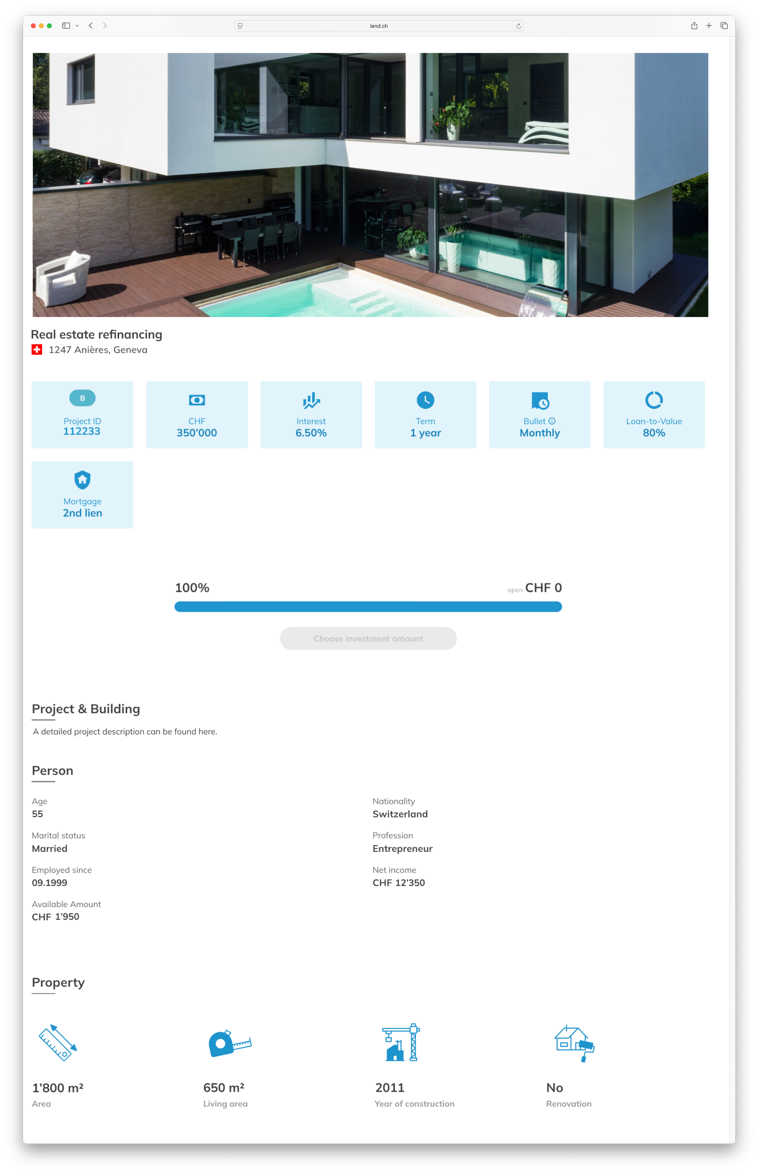This screenshot has width=758, height=1174.
Task: Click the Age value 55
Action: pos(37,814)
